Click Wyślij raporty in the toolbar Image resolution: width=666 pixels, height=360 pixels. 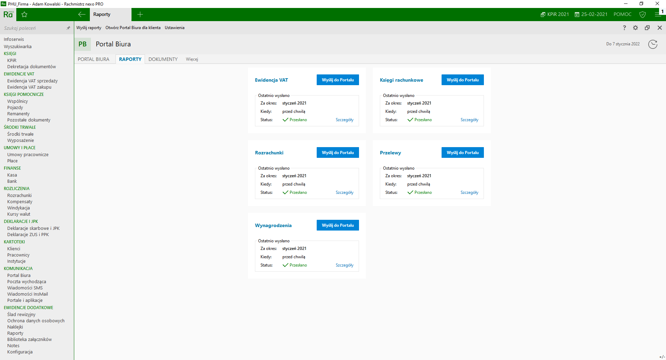89,28
